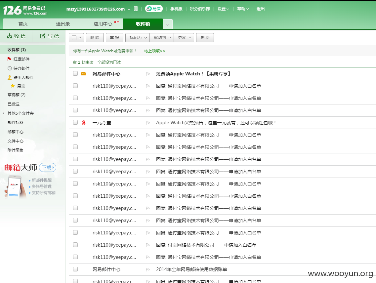The height and width of the screenshot is (283, 376).
Task: Click 全部设为已读
Action: [109, 62]
